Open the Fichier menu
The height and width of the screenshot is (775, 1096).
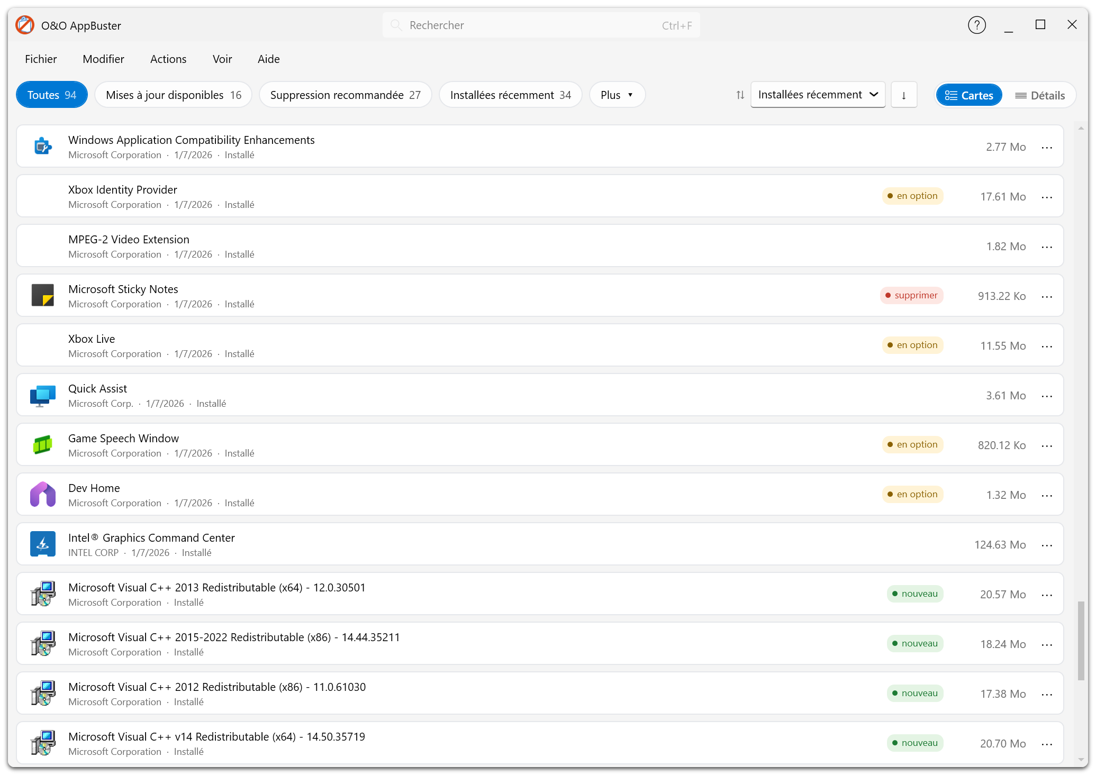pos(41,59)
